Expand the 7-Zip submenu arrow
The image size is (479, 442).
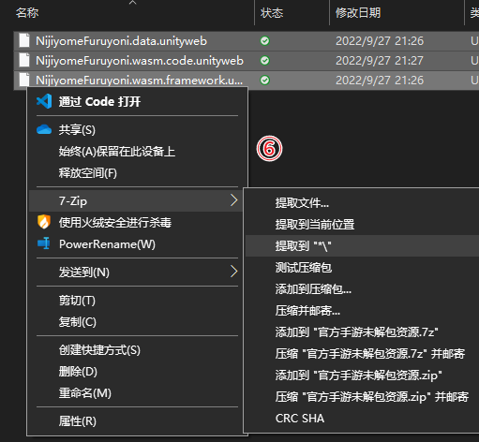[x=233, y=200]
